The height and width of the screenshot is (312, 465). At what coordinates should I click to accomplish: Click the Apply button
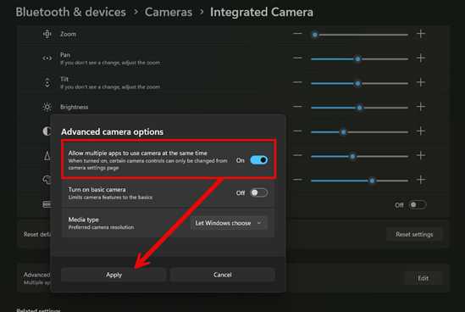click(113, 275)
